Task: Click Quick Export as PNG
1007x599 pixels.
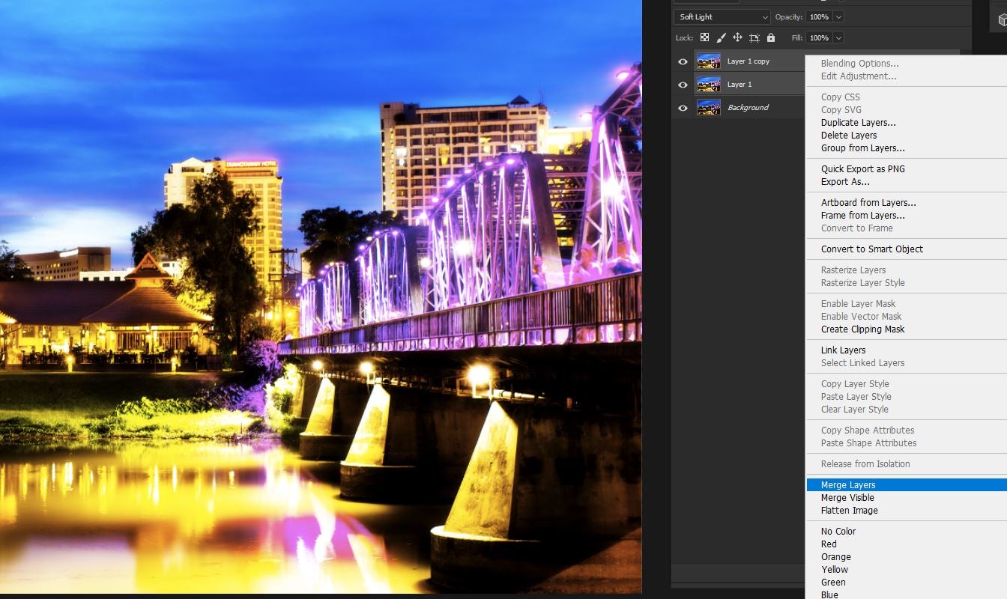Action: coord(862,168)
